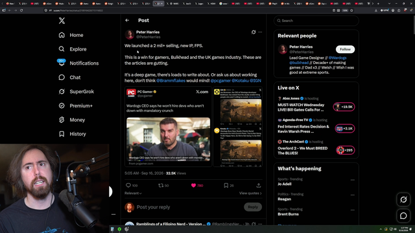This screenshot has width=415, height=233.
Task: Follow Peter Harries in Relevant people
Action: [345, 49]
